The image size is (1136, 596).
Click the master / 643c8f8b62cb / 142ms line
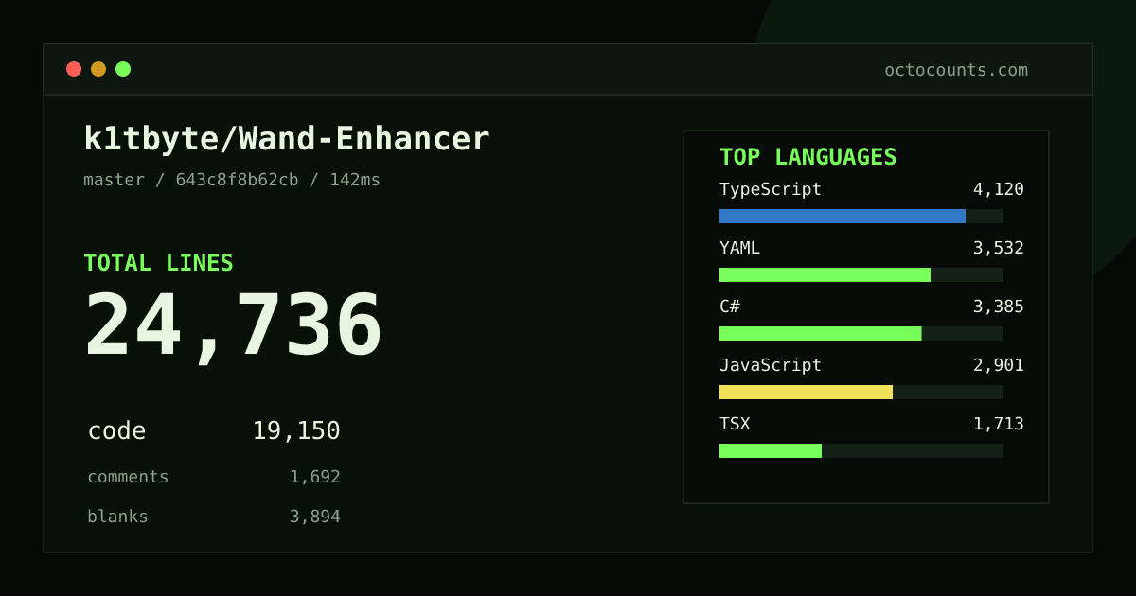pyautogui.click(x=232, y=180)
